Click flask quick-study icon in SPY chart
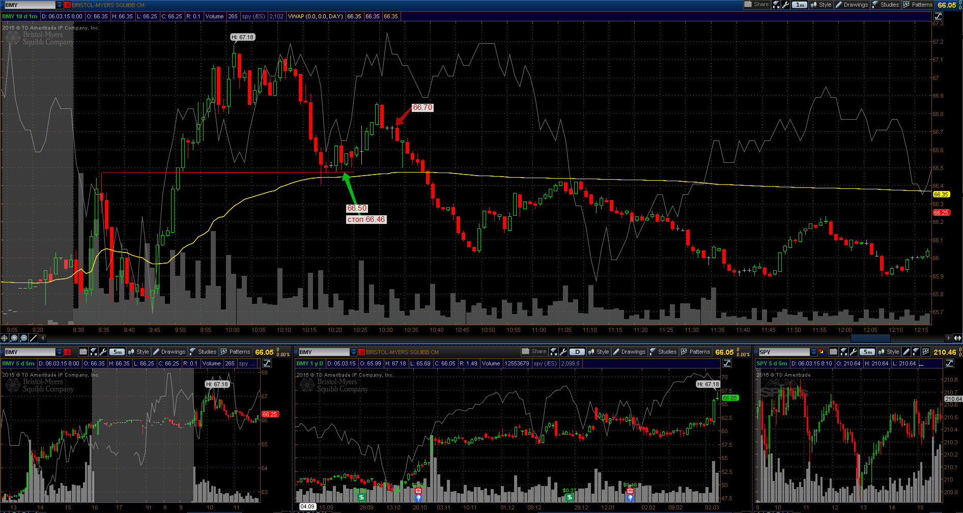The image size is (963, 513). point(844,352)
